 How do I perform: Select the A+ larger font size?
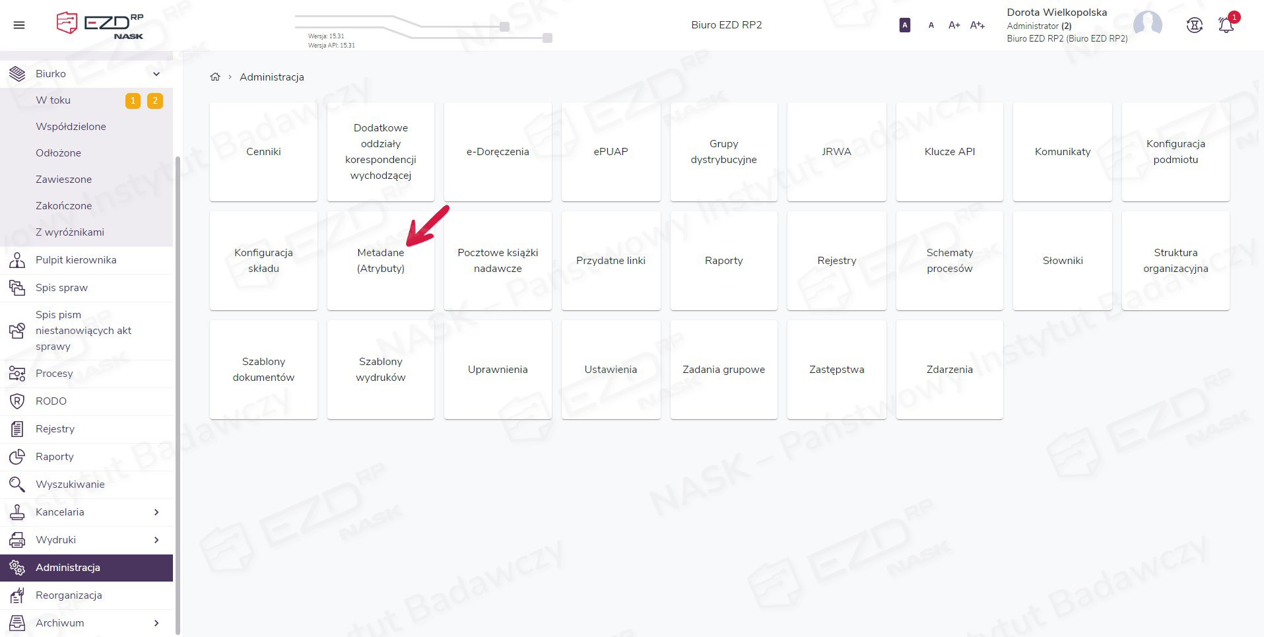954,25
